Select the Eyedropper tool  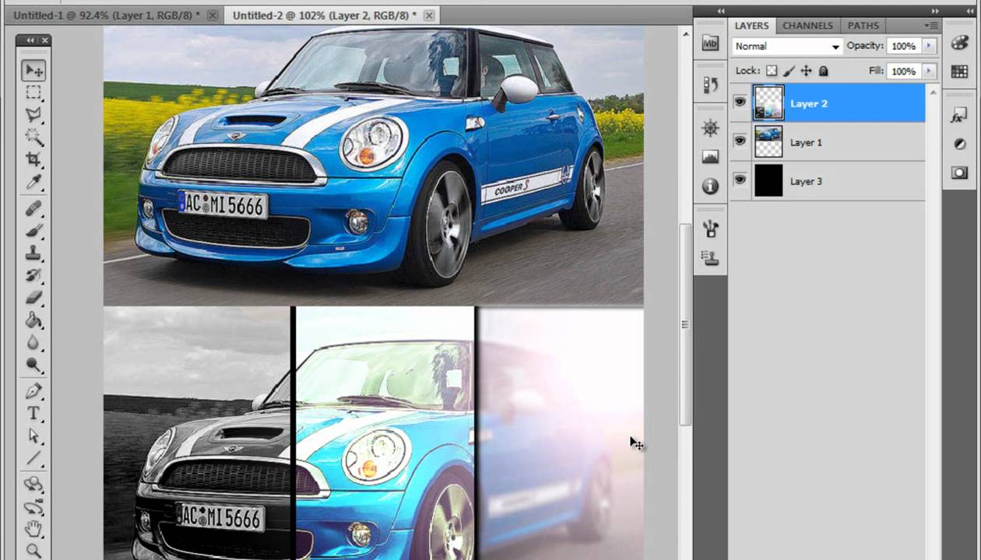pyautogui.click(x=33, y=181)
